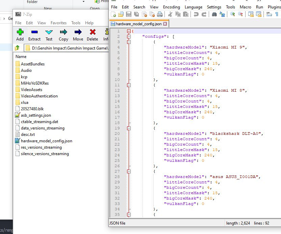Viewport: 281px width, 234px height.
Task: Click the Print icon in Notepad++
Action: click(x=160, y=14)
